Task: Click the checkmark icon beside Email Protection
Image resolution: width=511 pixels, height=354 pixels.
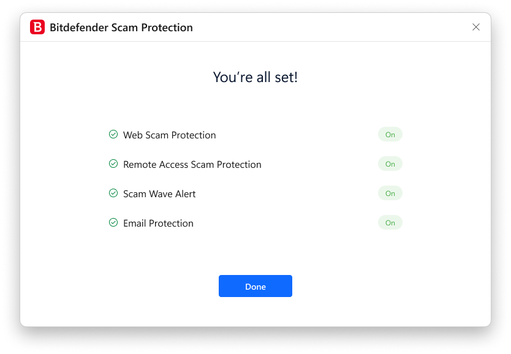Action: (113, 222)
